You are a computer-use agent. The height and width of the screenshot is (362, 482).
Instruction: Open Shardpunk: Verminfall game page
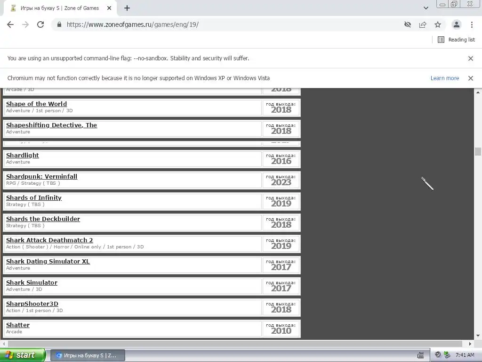click(x=41, y=177)
